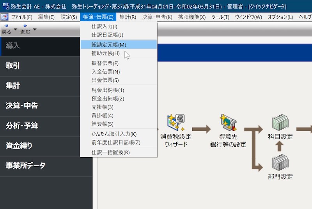The width and height of the screenshot is (312, 209).
Task: Click the 消費税設定 ウィザード label
Action: 176,141
